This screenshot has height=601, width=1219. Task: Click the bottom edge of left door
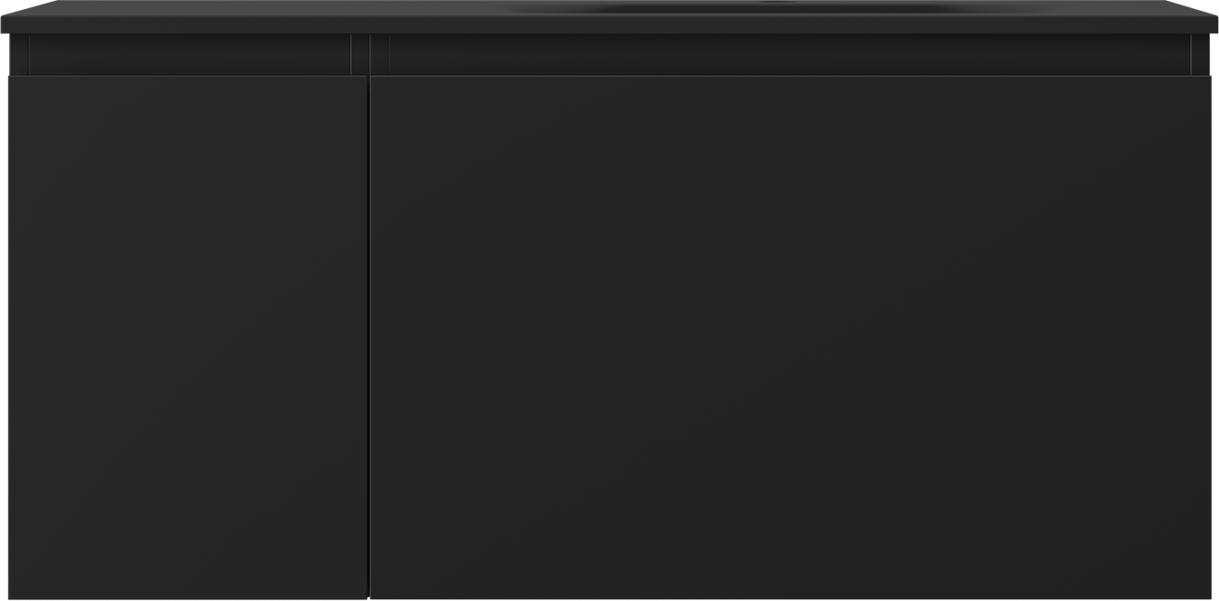tap(187, 597)
